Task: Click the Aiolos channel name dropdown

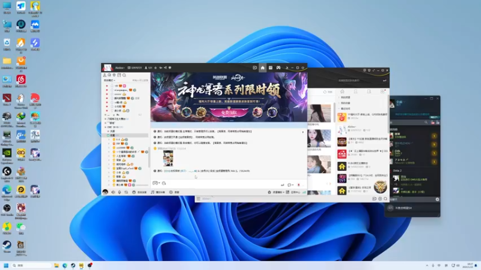Action: tap(120, 68)
